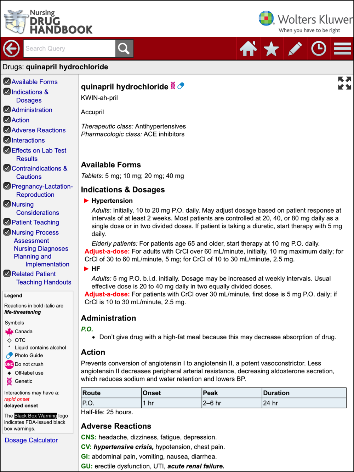This screenshot has height=472, width=354.
Task: Click the Do not crush DNC symbol
Action: 9,364
